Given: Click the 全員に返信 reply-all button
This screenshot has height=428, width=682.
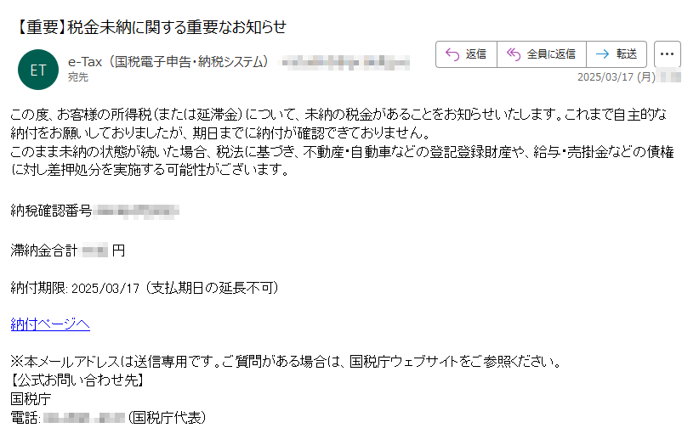Looking at the screenshot, I should (542, 54).
